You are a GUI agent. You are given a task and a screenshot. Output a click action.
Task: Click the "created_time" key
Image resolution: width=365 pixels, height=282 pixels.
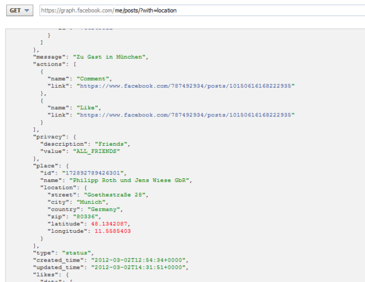point(58,260)
